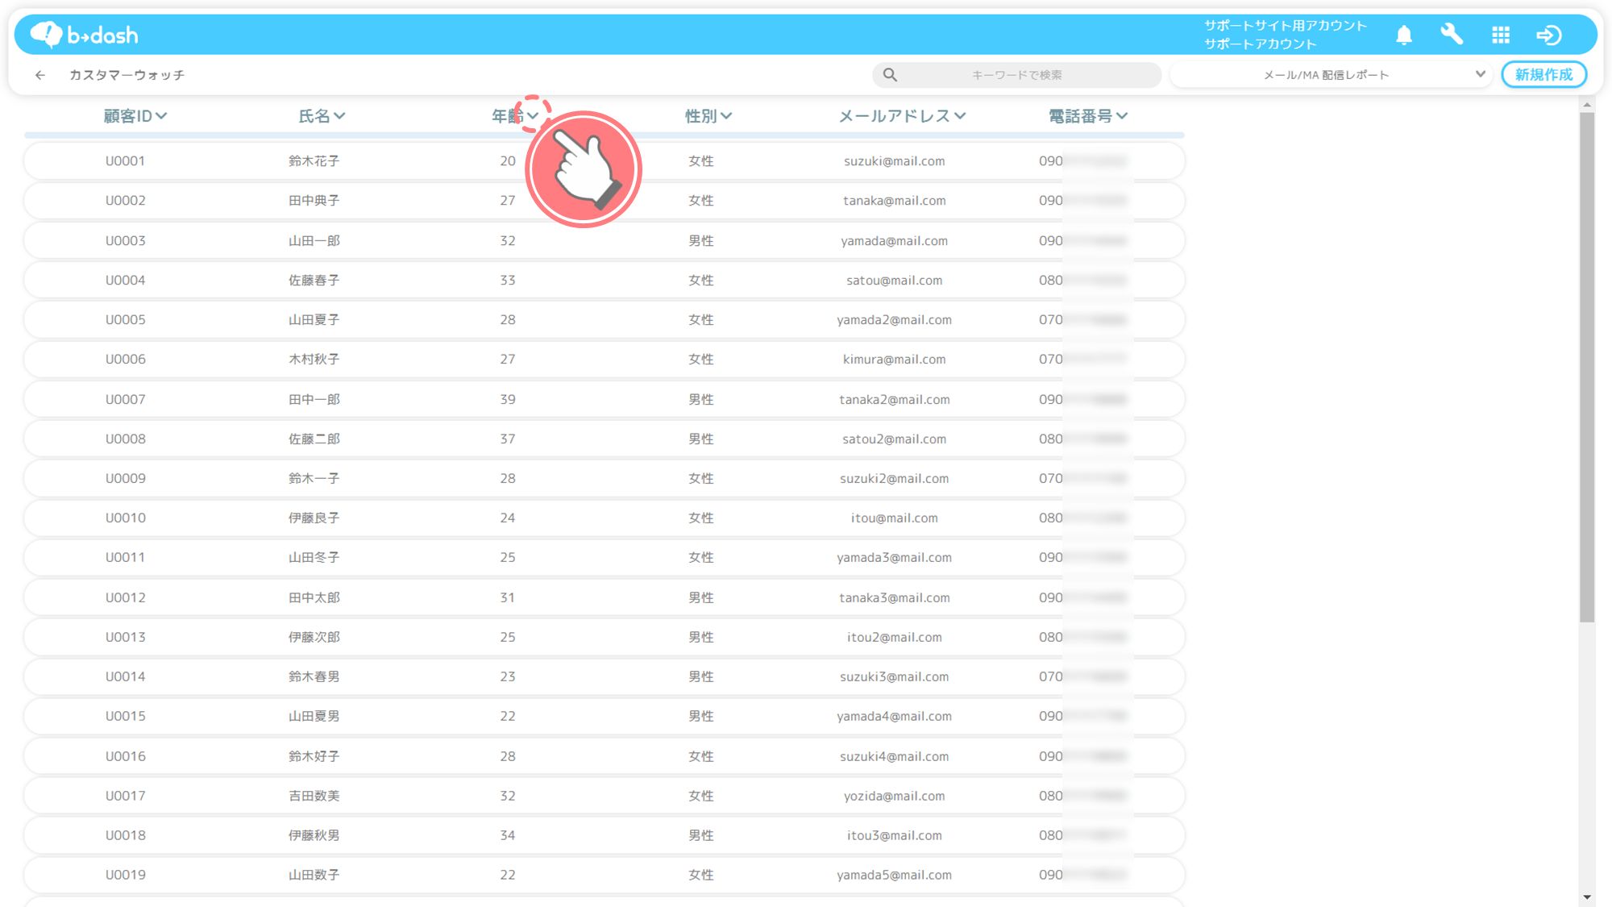Click the name 山田数子
This screenshot has height=907, width=1612.
[x=314, y=876]
